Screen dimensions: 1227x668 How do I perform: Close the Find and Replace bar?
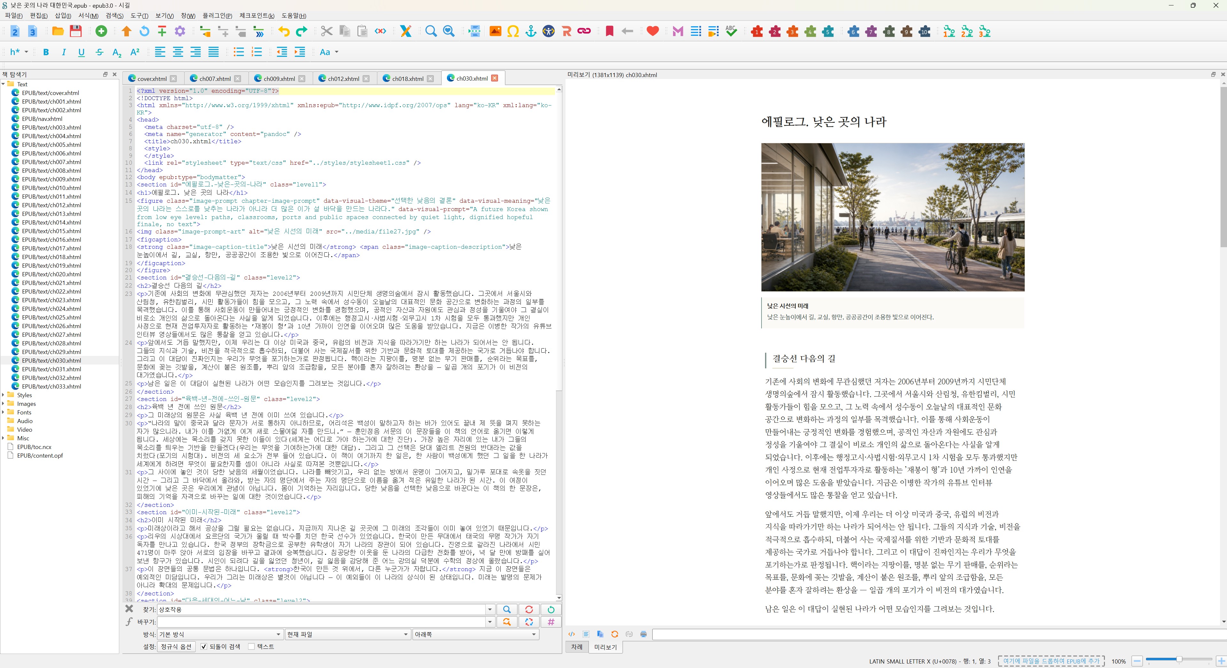[129, 609]
